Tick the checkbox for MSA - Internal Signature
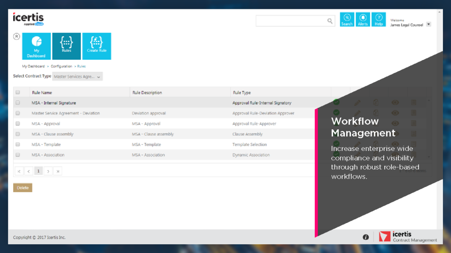 [x=18, y=103]
